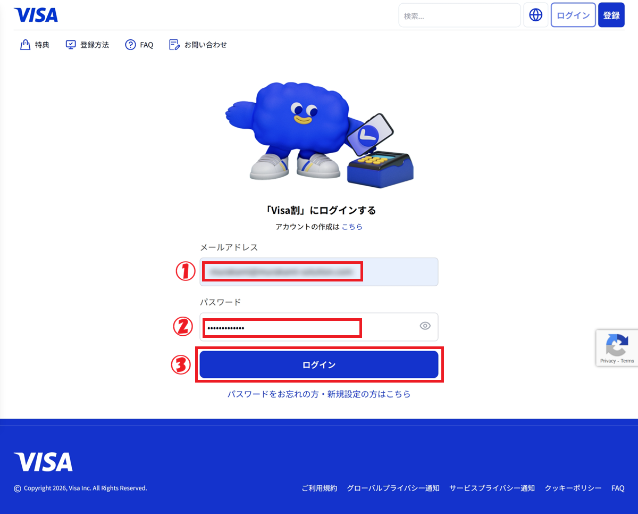
Task: Open the language globe icon
Action: 536,15
